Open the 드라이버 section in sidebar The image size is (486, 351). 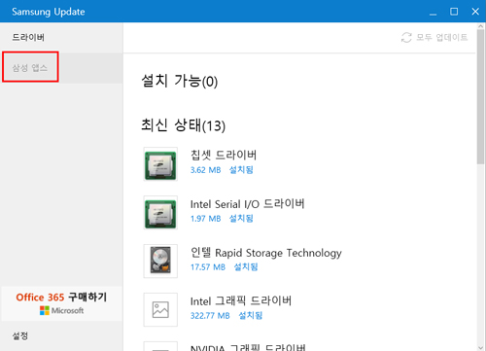[x=28, y=37]
